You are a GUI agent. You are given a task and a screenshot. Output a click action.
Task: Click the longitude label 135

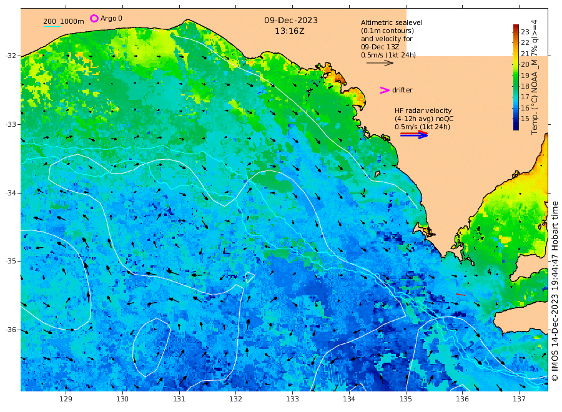point(406,399)
